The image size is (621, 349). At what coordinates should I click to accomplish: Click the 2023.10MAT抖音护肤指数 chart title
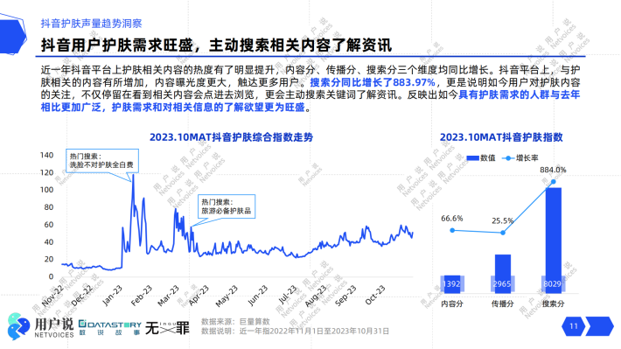tap(501, 137)
